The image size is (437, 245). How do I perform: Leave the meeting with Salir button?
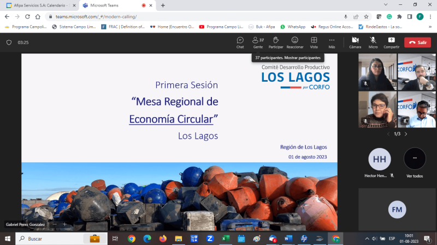[x=417, y=42]
